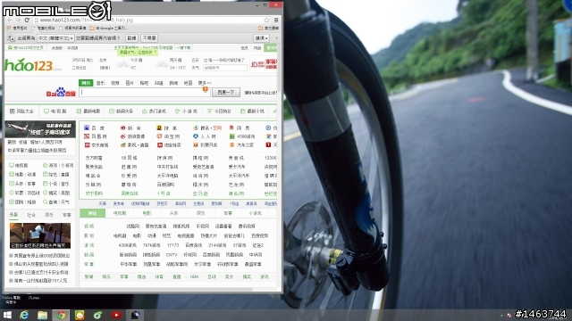The height and width of the screenshot is (321, 572).
Task: Open the Chrome hamburger menu
Action: (276, 20)
